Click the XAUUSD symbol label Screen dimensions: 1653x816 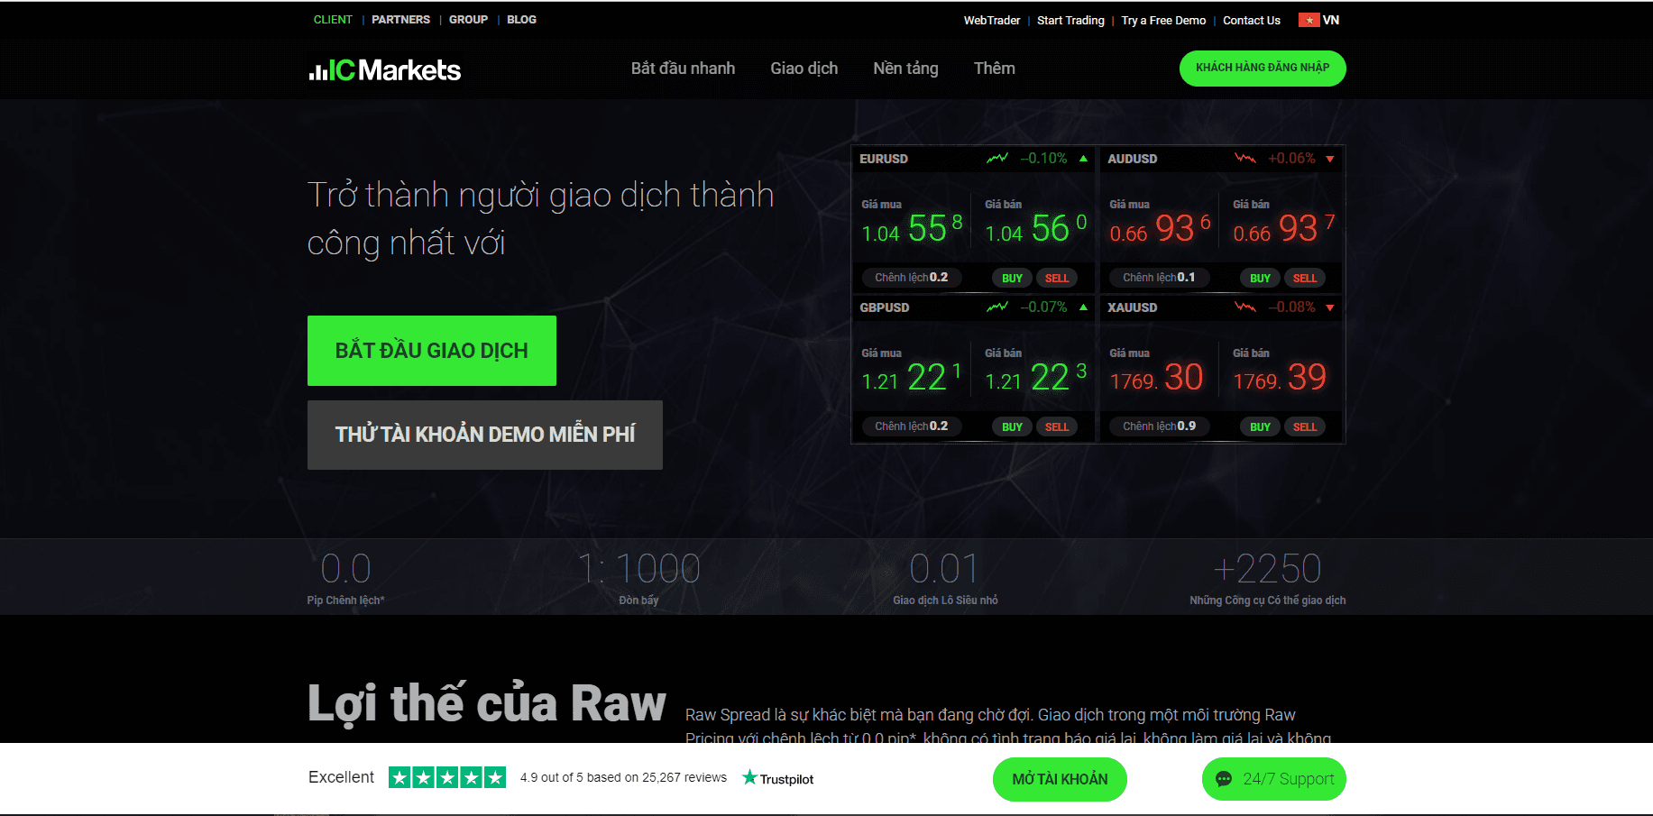click(1132, 307)
